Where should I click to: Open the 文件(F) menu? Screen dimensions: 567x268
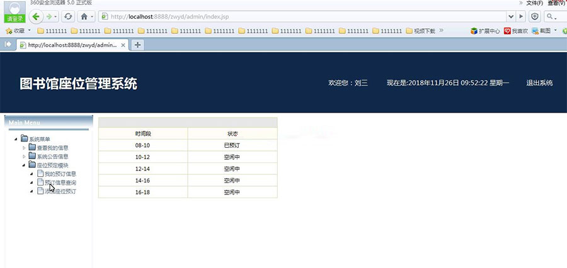coord(534,3)
